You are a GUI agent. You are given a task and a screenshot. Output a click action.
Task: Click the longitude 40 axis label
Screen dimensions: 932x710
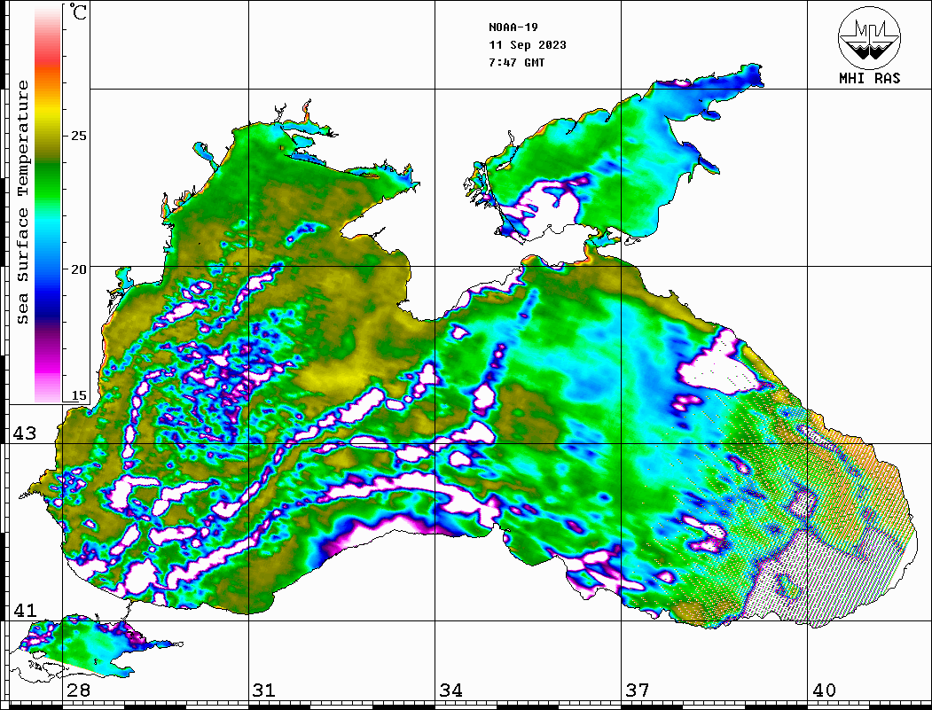point(824,690)
